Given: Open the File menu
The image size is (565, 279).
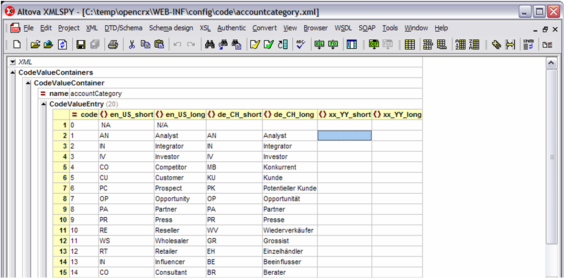Looking at the screenshot, I should 29,28.
